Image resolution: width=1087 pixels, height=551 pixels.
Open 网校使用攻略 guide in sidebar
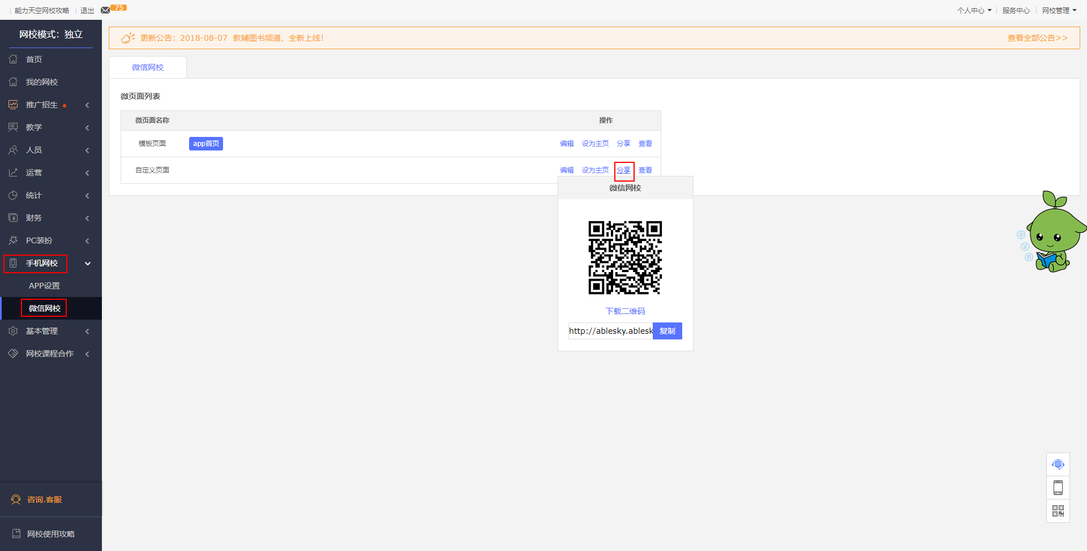point(50,534)
